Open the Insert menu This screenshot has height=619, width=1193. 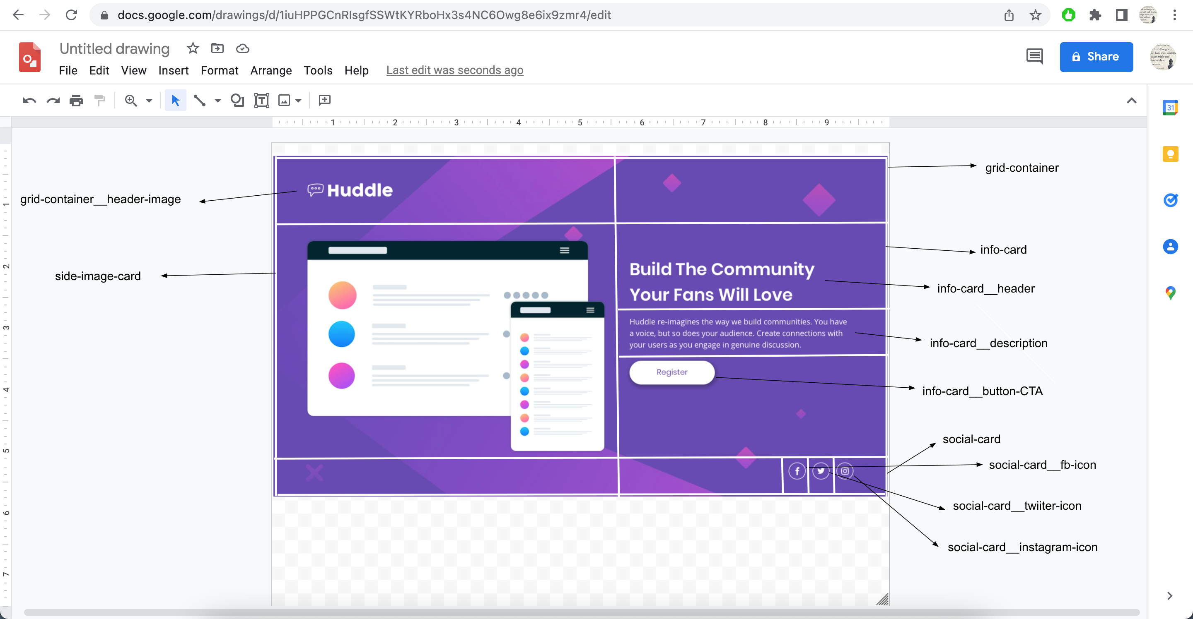pyautogui.click(x=173, y=70)
